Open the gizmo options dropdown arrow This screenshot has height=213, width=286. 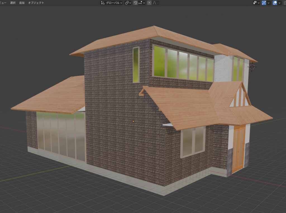click(269, 3)
